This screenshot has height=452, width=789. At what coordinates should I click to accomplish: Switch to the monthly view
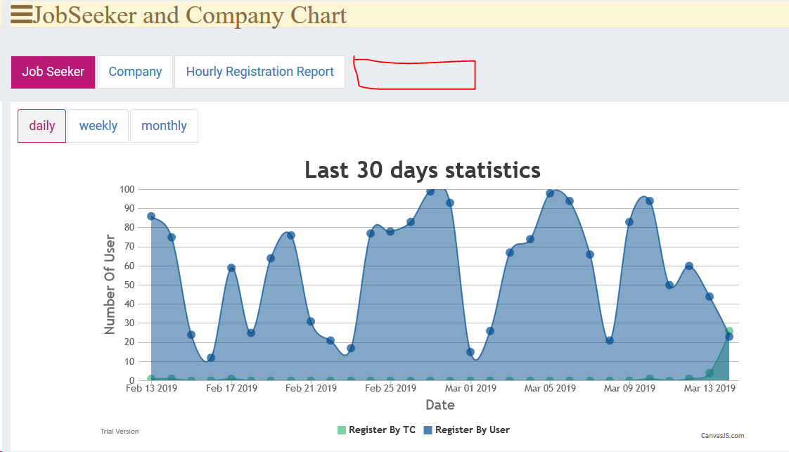pyautogui.click(x=164, y=126)
